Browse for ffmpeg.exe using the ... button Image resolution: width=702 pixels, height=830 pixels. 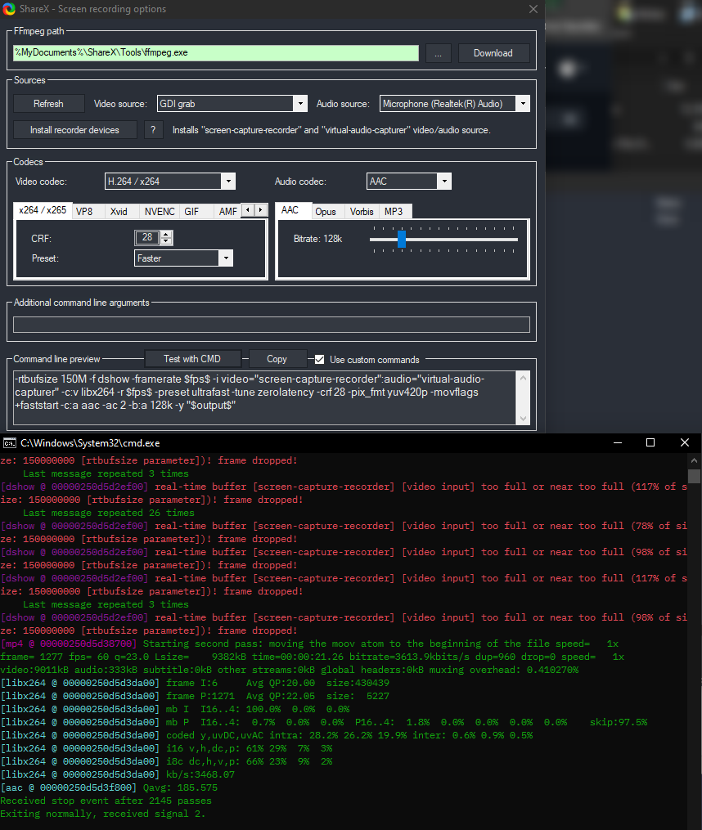tap(439, 52)
